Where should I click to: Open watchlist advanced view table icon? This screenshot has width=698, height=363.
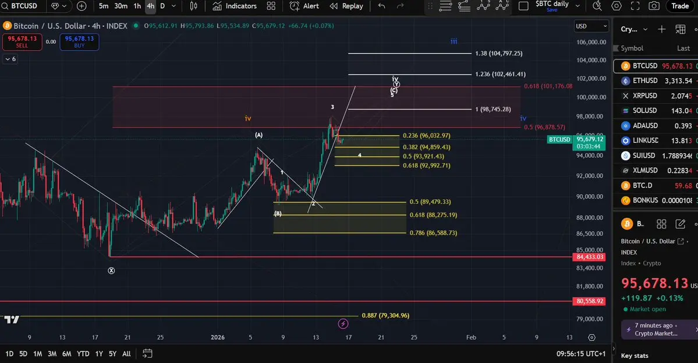680,29
